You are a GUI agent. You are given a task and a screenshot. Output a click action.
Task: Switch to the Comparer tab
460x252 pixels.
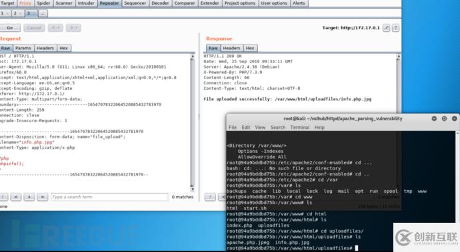pos(185,3)
